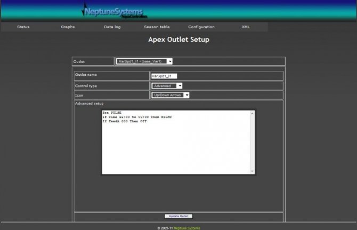Open the Status menu item
357x230 pixels.
(x=23, y=27)
